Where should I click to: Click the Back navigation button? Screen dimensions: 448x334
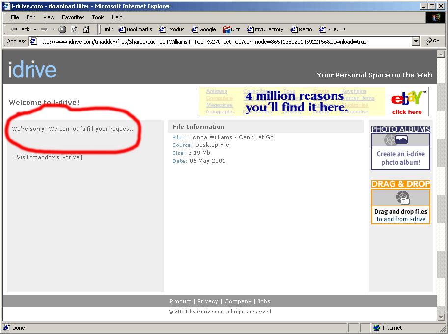tap(20, 29)
